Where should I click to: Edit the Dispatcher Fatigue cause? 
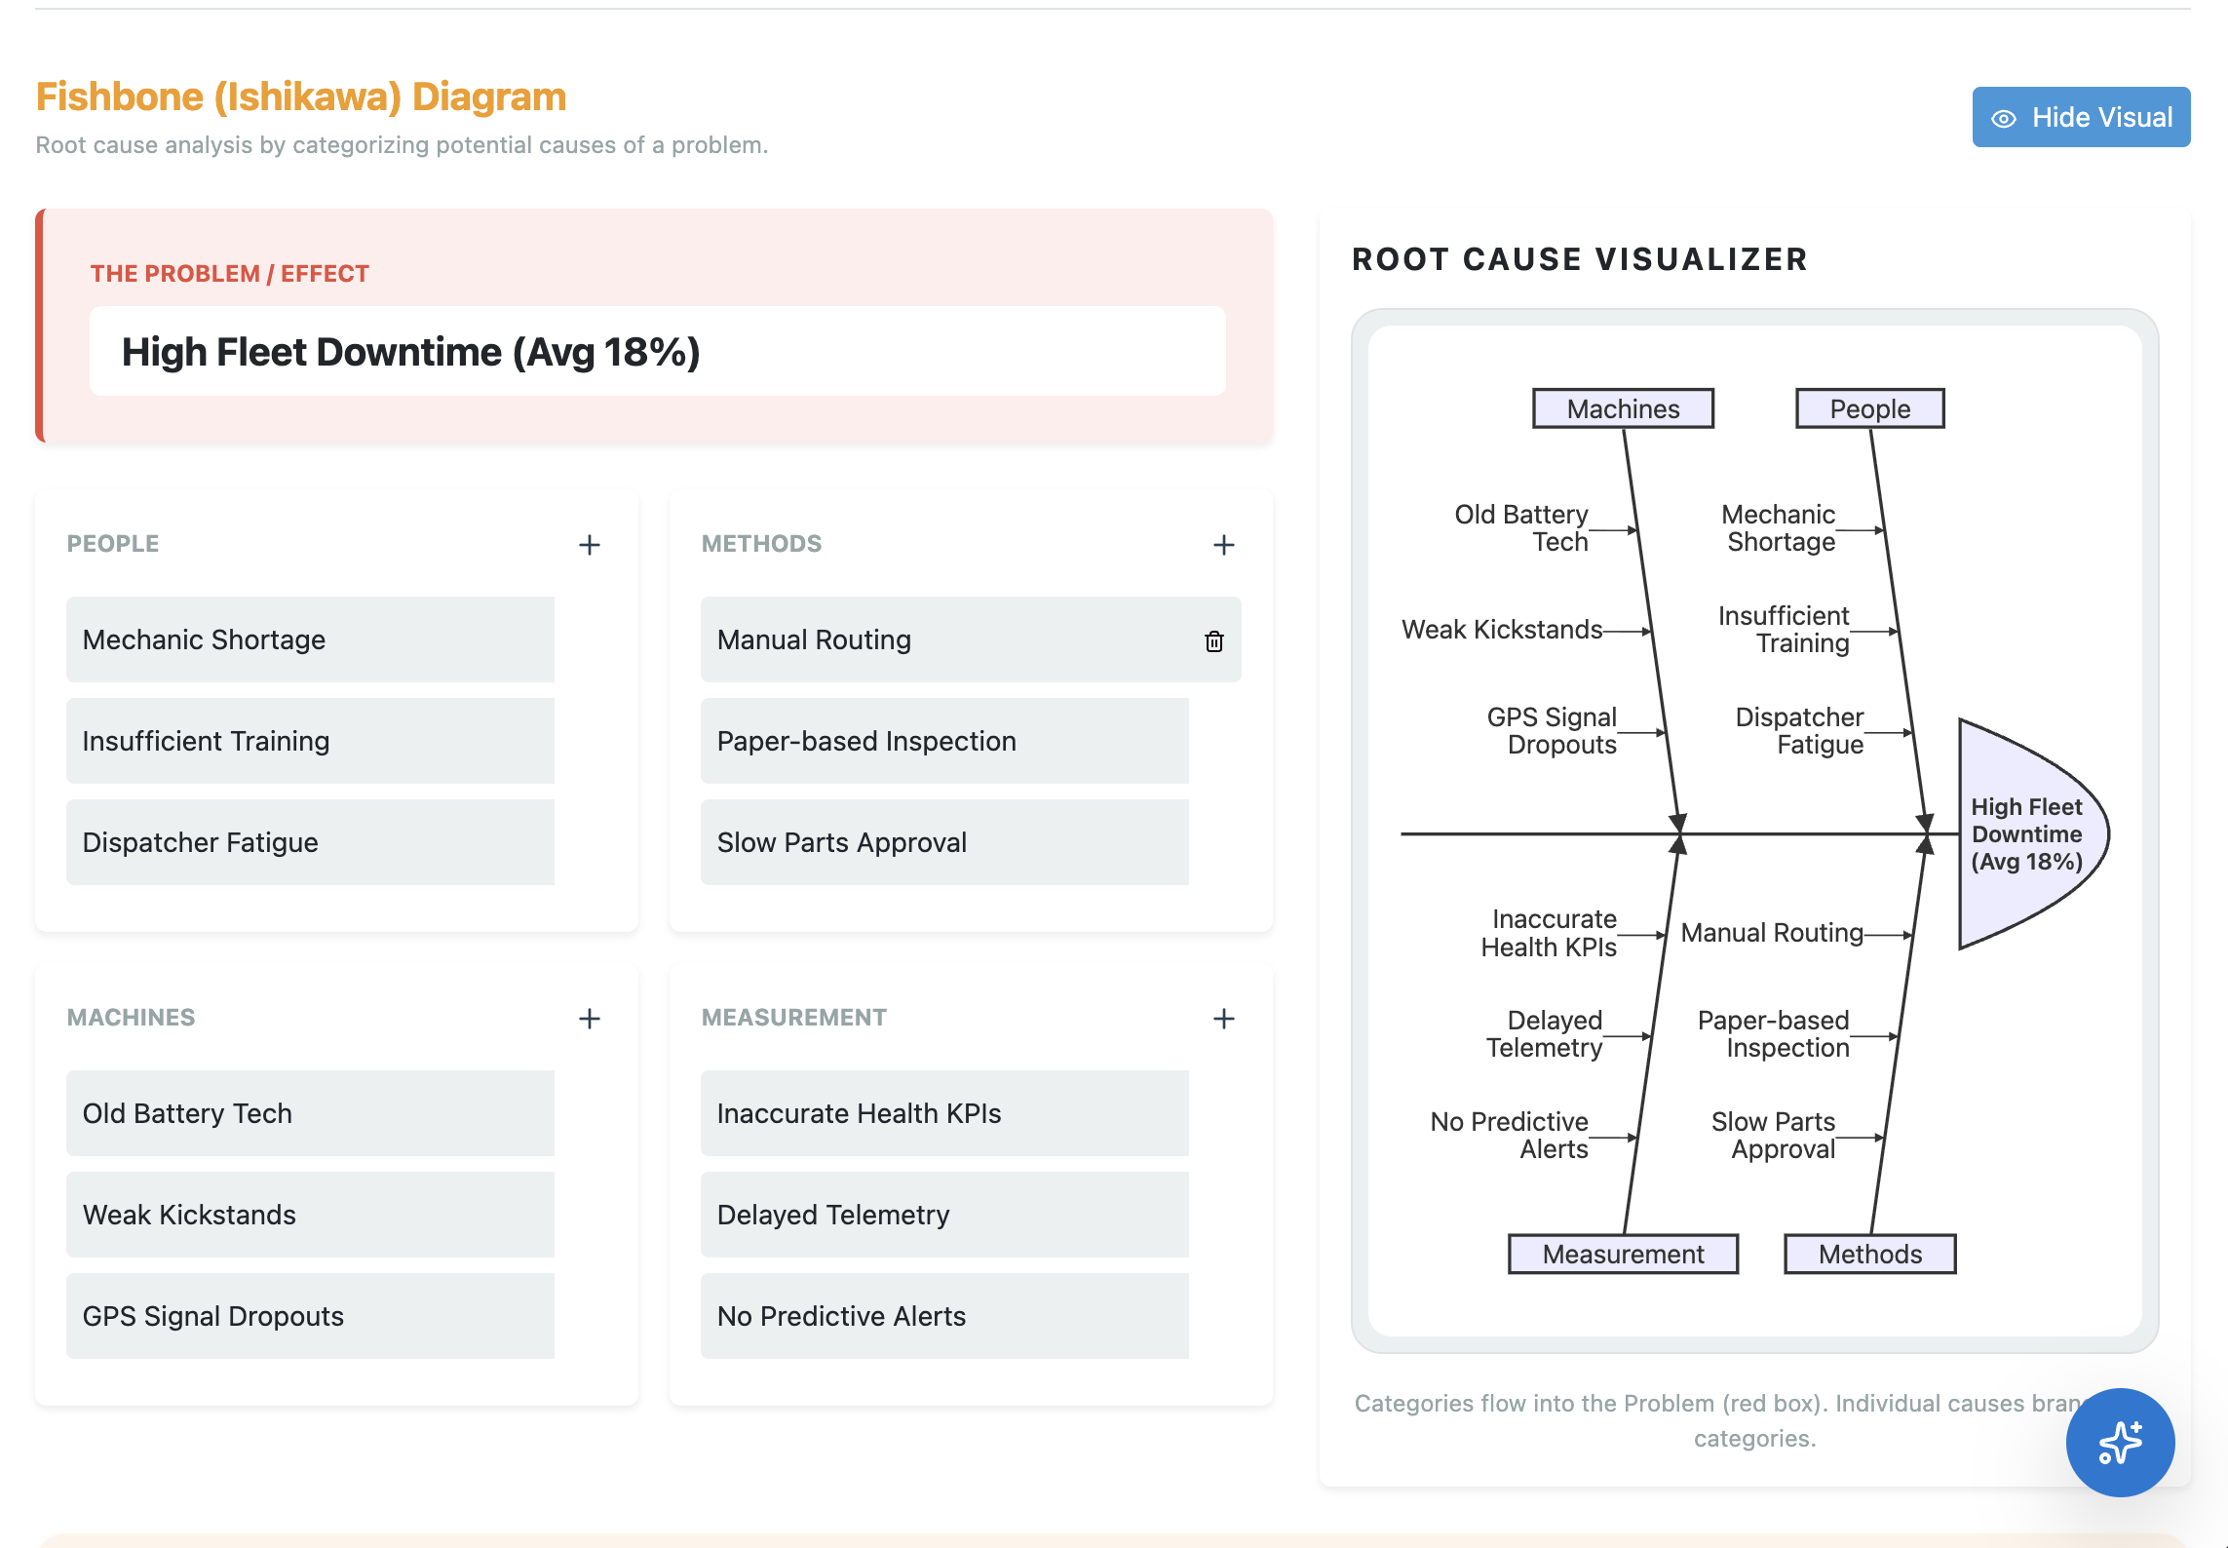coord(310,842)
